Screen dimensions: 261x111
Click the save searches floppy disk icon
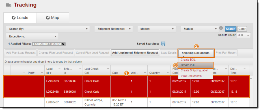coord(163,44)
